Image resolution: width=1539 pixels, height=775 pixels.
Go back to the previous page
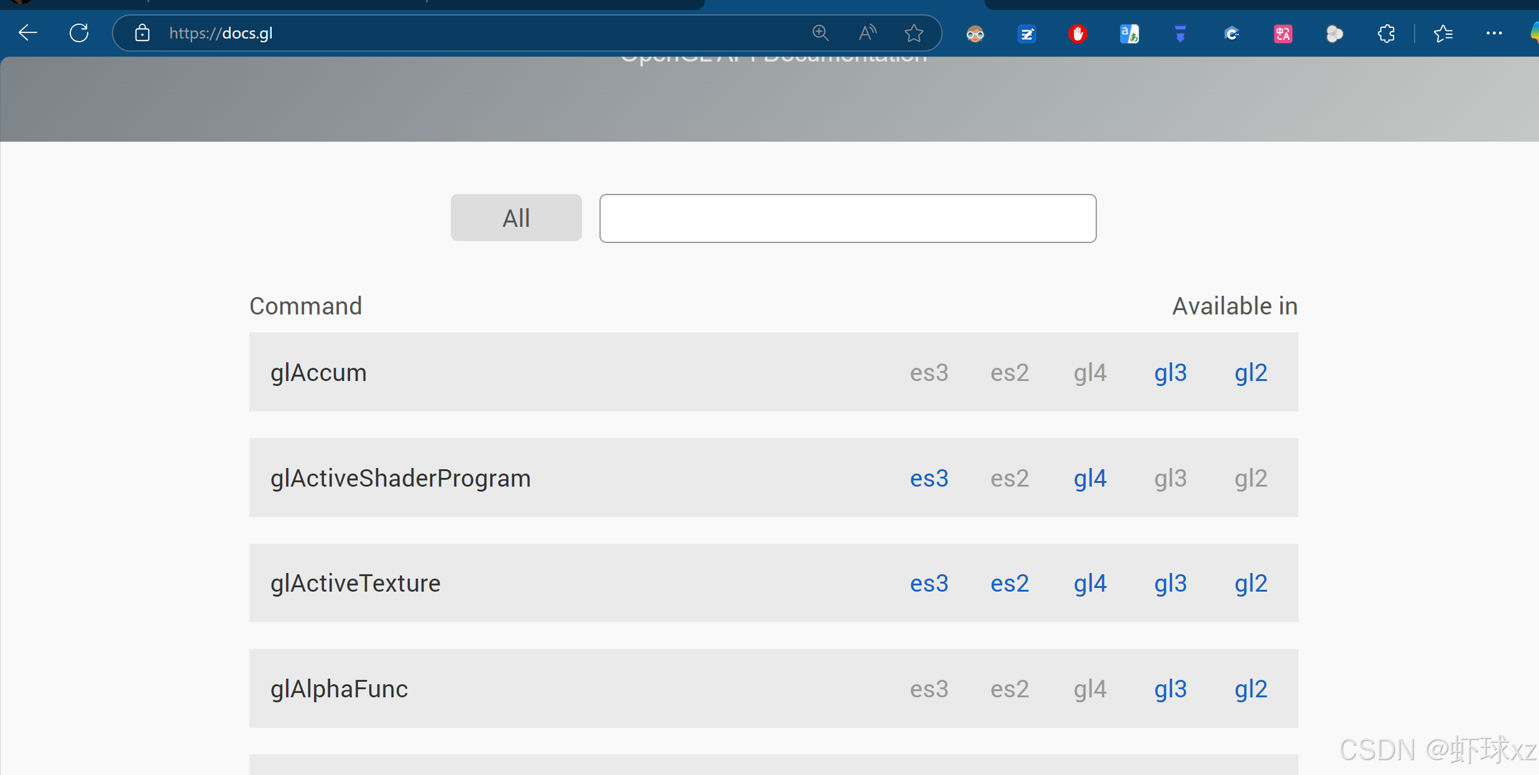28,33
